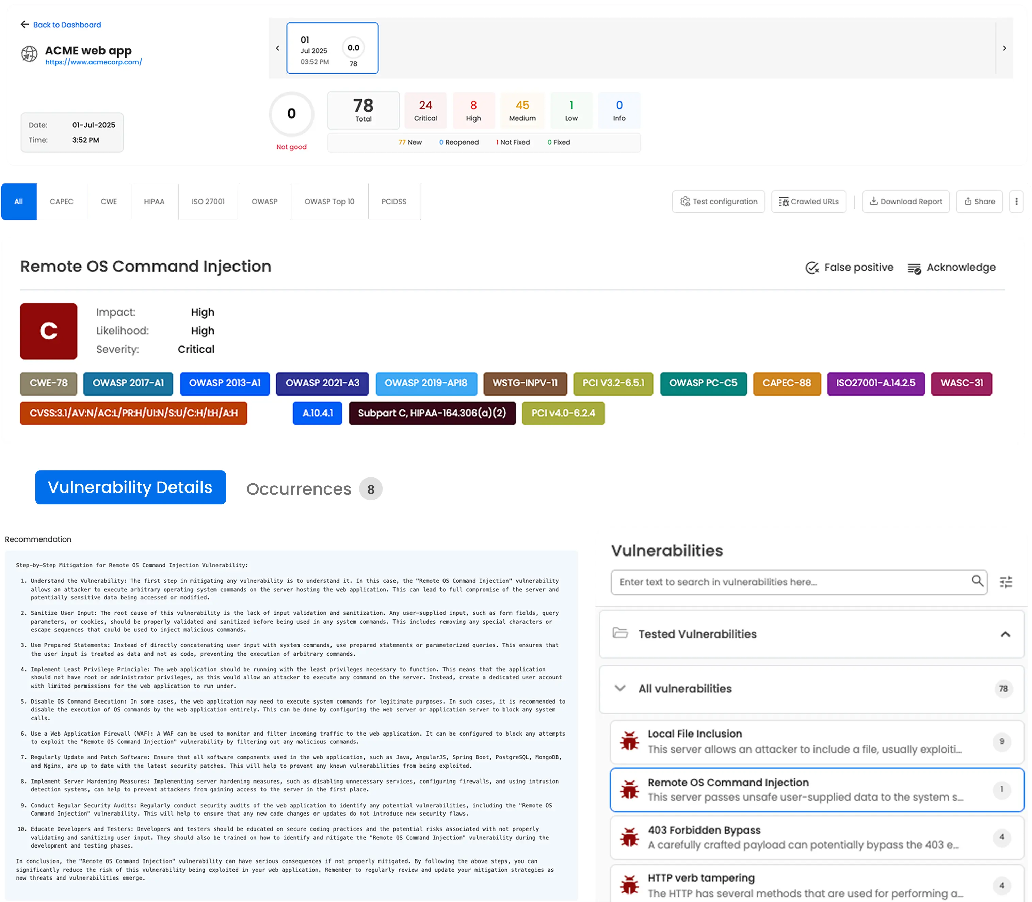Collapse the All vulnerabilities list
The width and height of the screenshot is (1032, 902).
click(621, 688)
